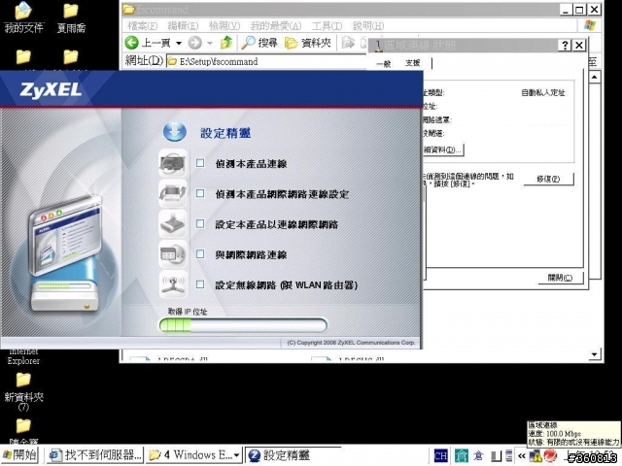This screenshot has width=622, height=466.
Task: Click the detect product connection icon
Action: click(x=173, y=163)
